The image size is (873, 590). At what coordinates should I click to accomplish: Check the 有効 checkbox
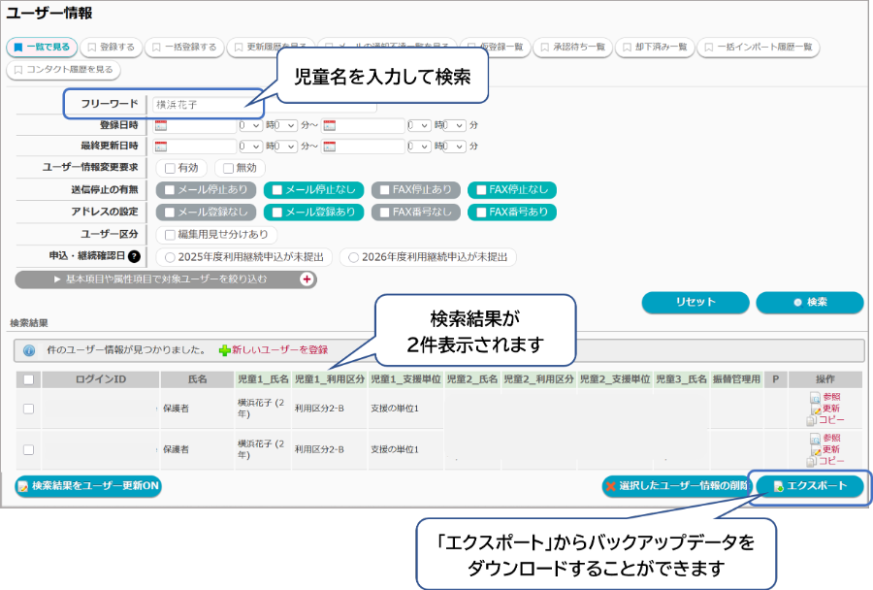tap(171, 168)
